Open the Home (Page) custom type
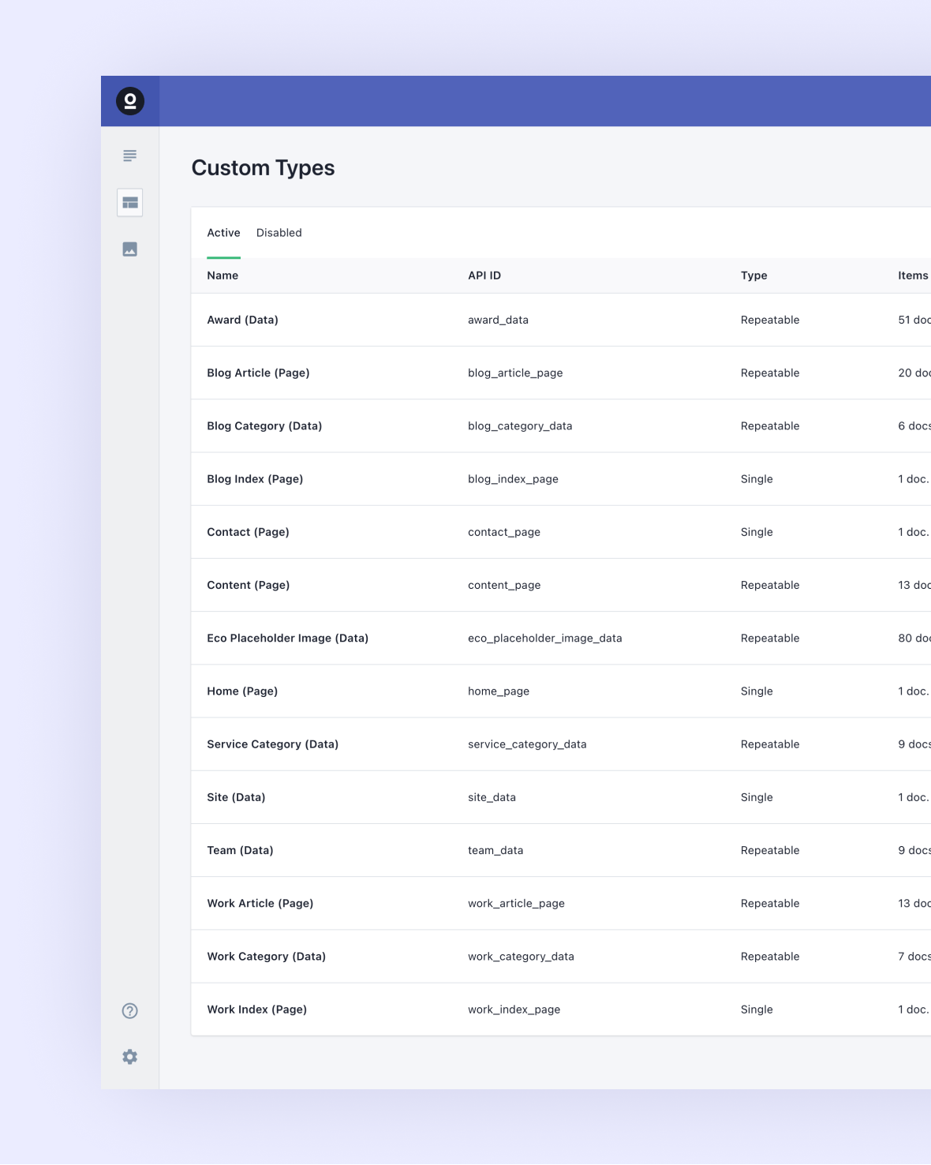 tap(242, 691)
